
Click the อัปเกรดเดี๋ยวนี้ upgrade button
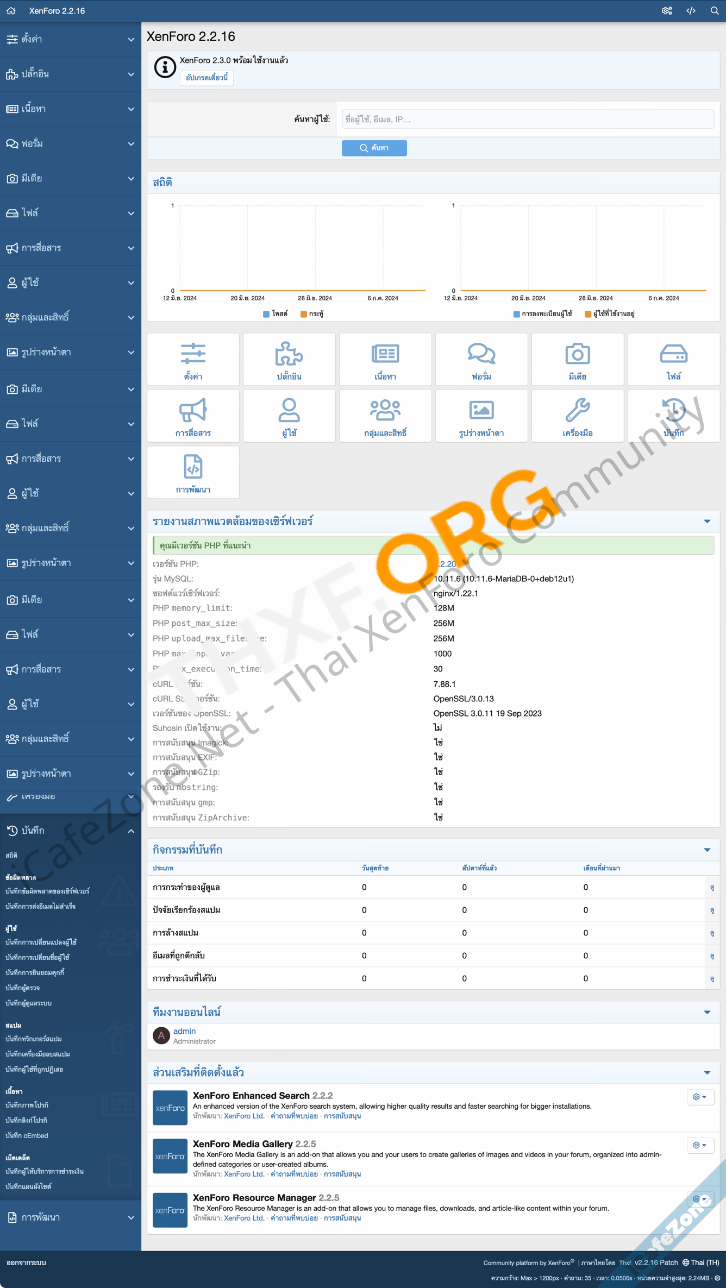pos(206,78)
